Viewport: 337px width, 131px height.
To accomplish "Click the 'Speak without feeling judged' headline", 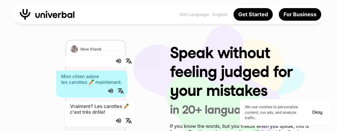I will (x=231, y=72).
